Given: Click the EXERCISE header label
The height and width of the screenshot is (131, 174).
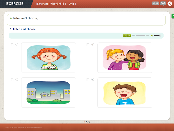Looking at the screenshot, I should pos(15,4).
